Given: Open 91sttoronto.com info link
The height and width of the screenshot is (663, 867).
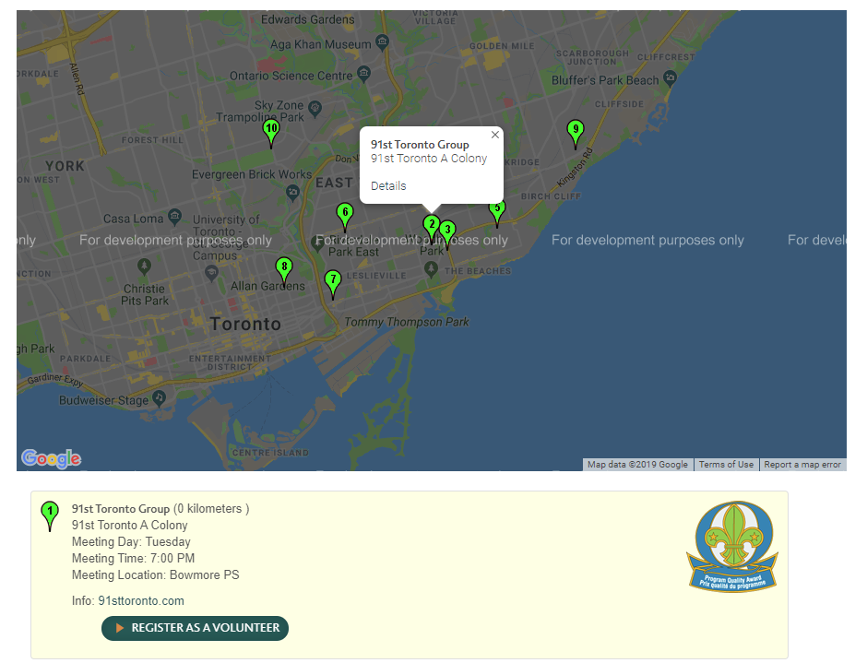Looking at the screenshot, I should 141,600.
